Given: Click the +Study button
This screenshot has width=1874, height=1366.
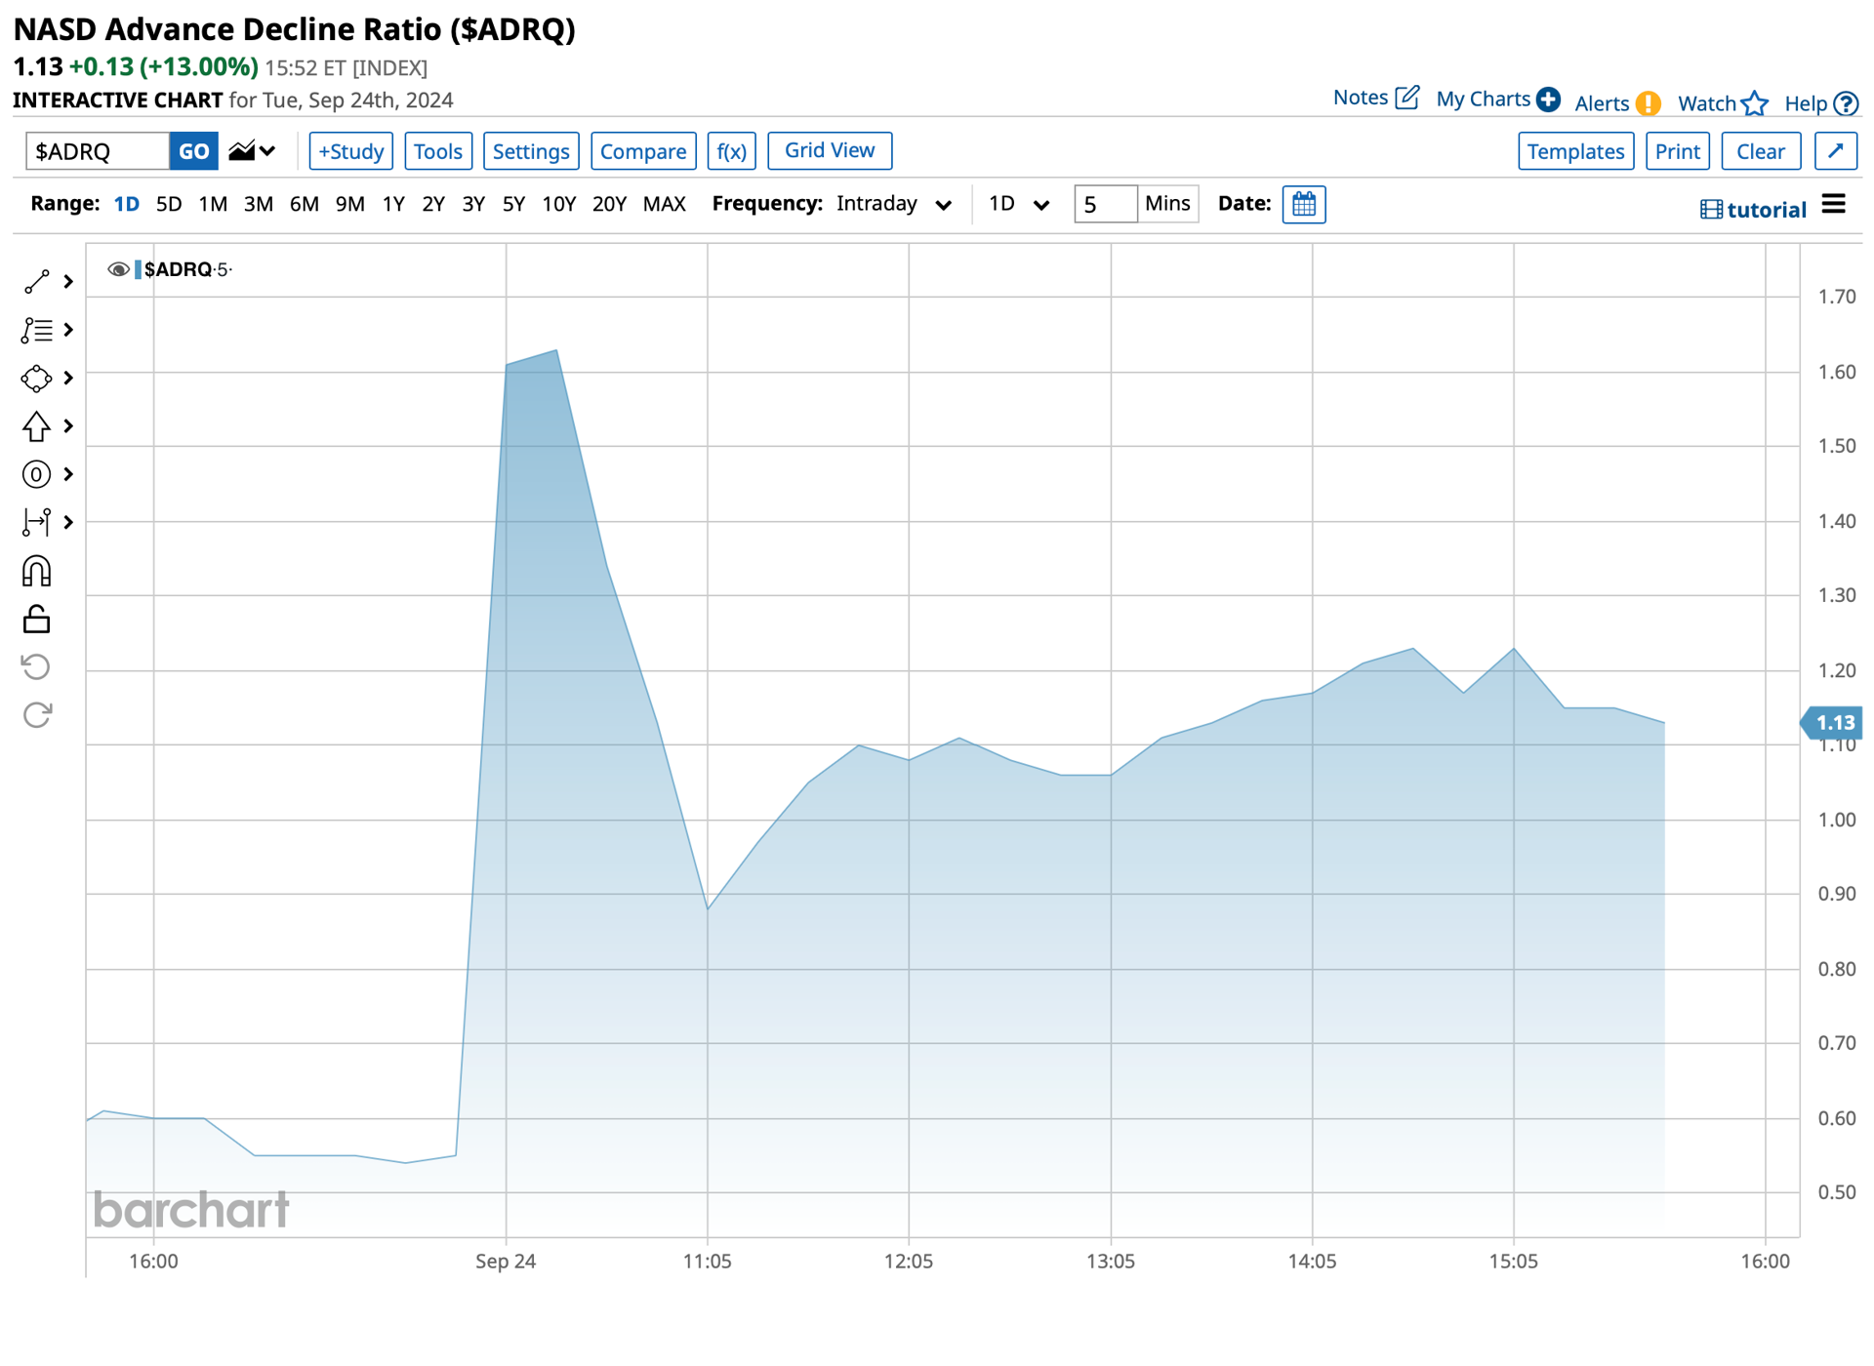Looking at the screenshot, I should (x=350, y=151).
